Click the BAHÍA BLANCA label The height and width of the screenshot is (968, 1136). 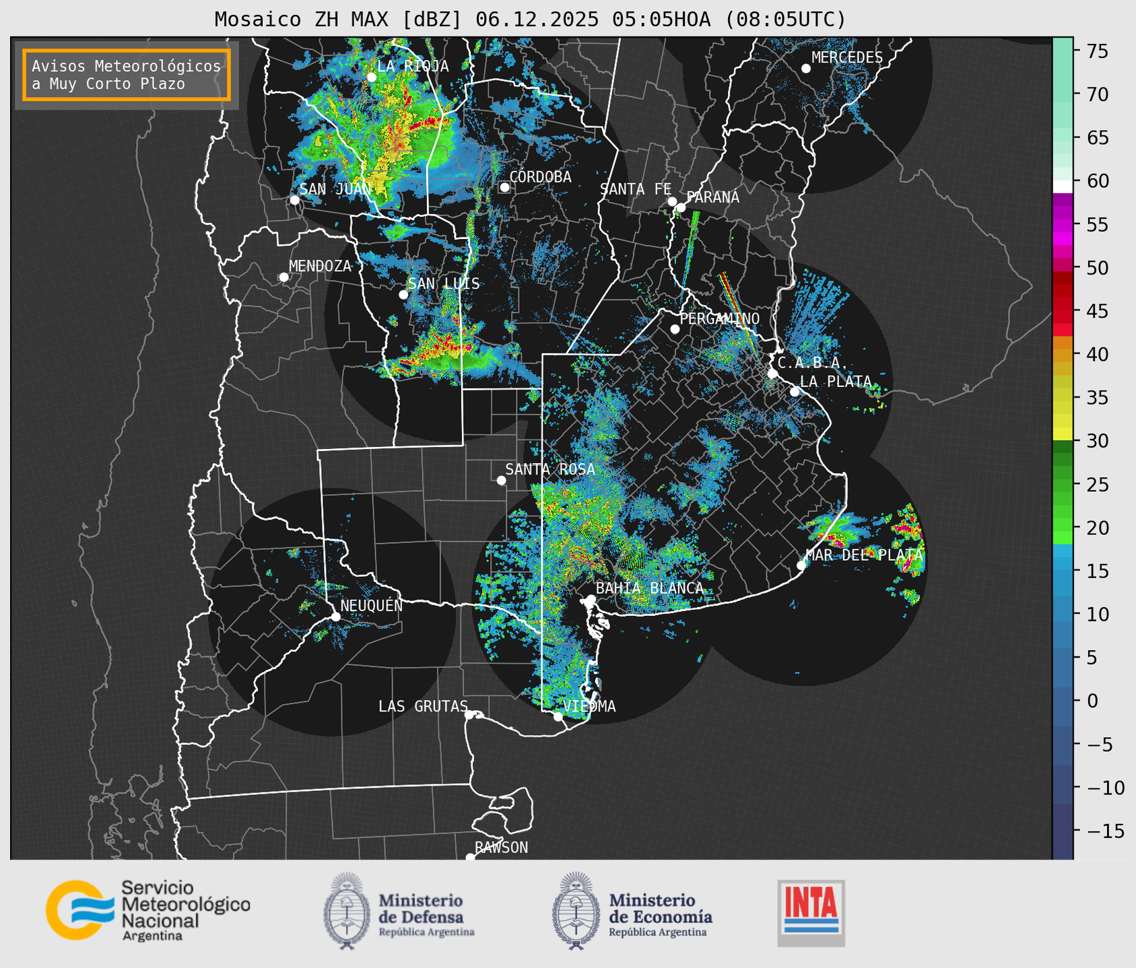click(650, 588)
